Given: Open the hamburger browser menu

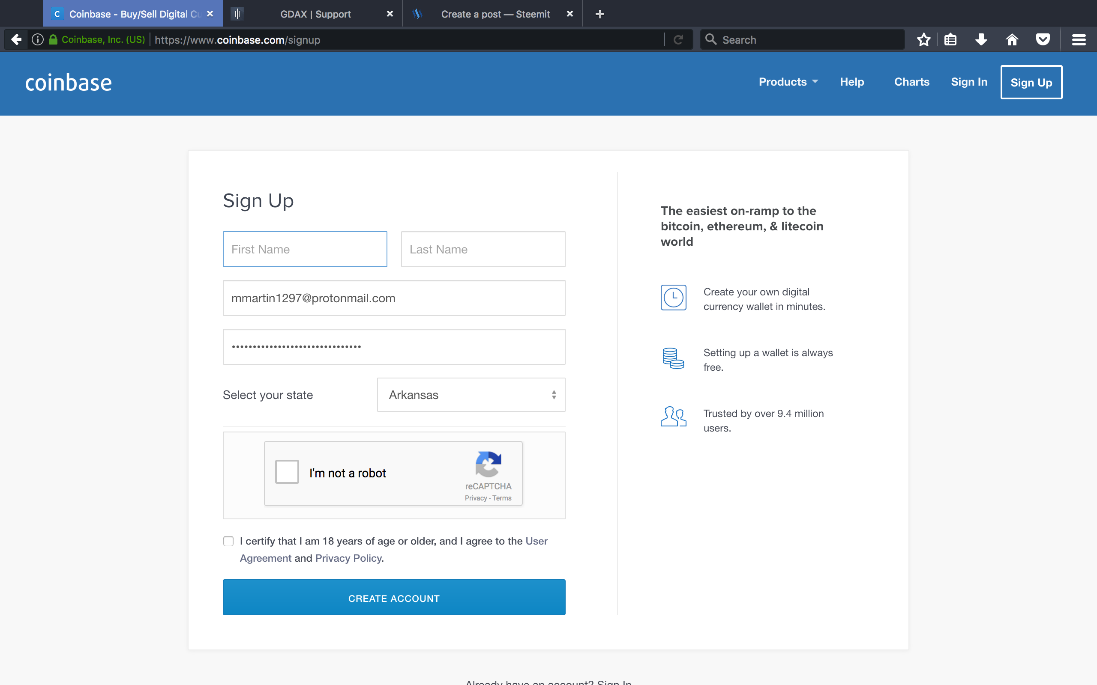Looking at the screenshot, I should point(1079,40).
